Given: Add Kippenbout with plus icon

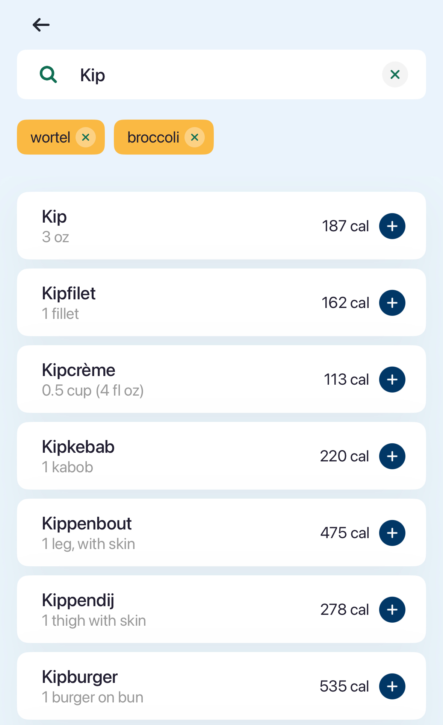Looking at the screenshot, I should (x=392, y=533).
